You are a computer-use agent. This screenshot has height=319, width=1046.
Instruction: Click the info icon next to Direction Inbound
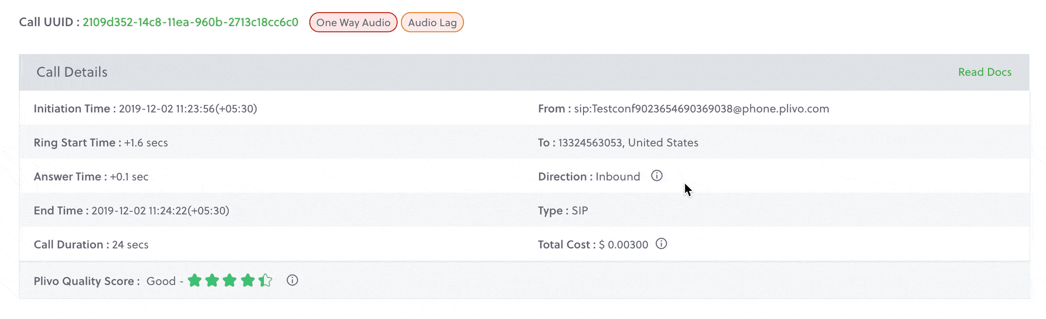click(x=657, y=176)
